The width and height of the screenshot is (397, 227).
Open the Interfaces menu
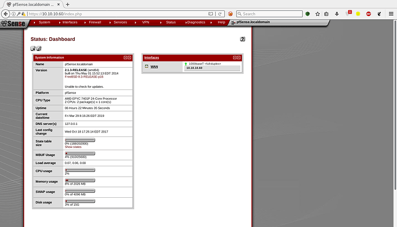coord(70,22)
